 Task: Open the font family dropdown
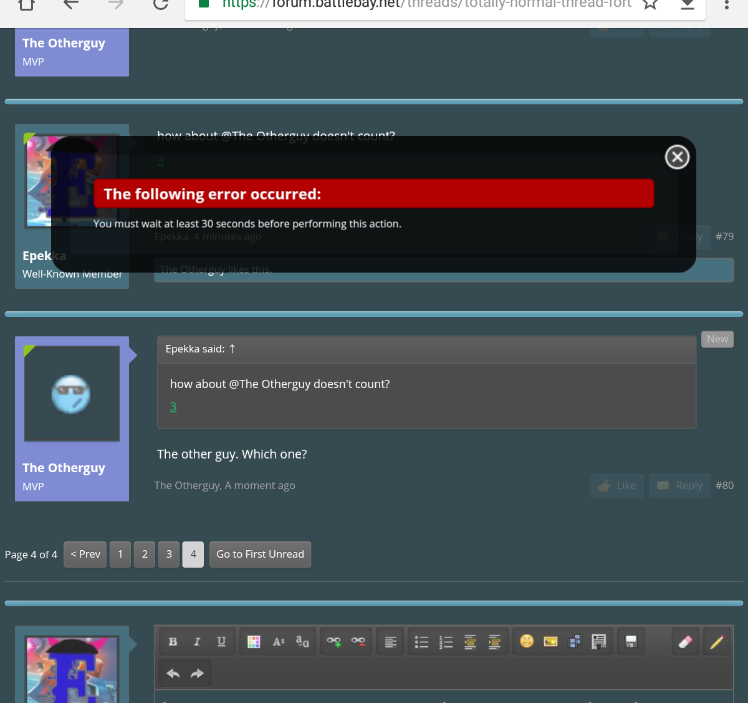pyautogui.click(x=302, y=641)
